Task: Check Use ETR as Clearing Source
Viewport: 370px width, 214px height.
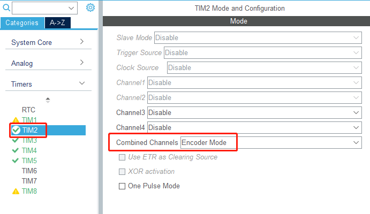Action: coord(122,157)
